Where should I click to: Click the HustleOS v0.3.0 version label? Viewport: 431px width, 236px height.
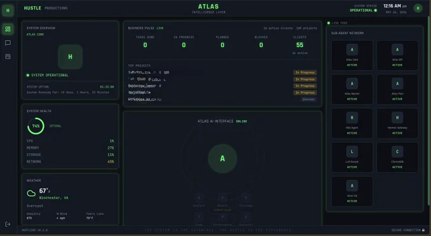(34, 230)
